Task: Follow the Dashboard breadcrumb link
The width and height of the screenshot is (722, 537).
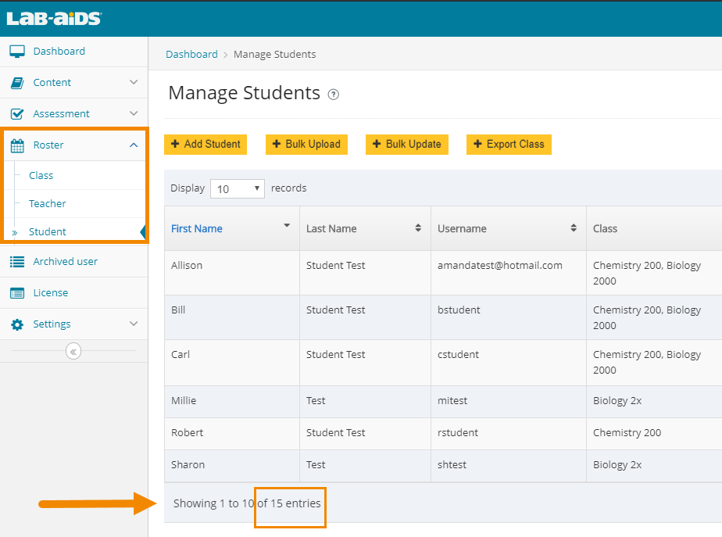Action: click(x=191, y=55)
